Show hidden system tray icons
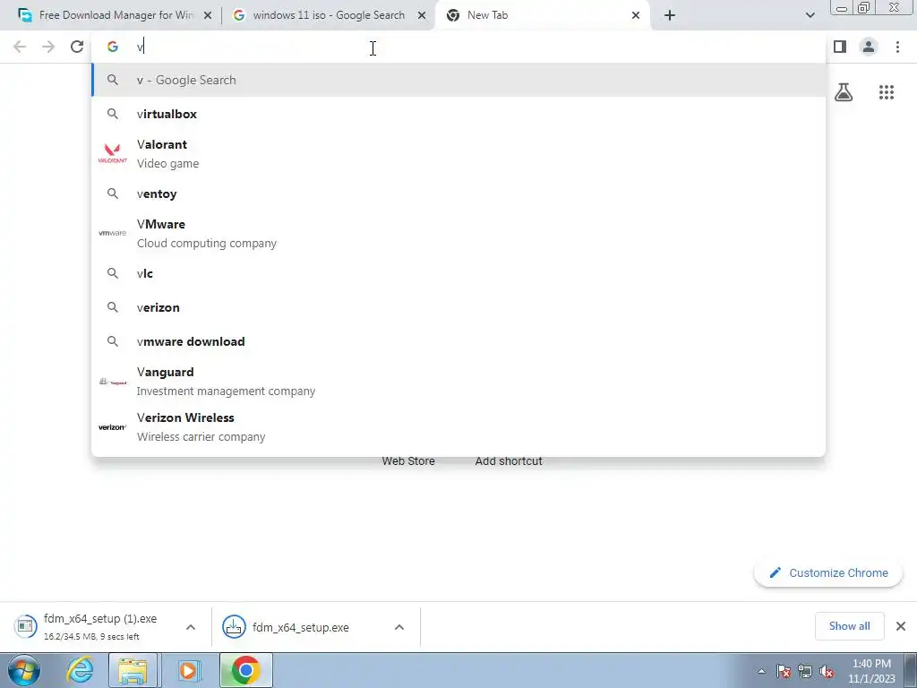 click(761, 671)
